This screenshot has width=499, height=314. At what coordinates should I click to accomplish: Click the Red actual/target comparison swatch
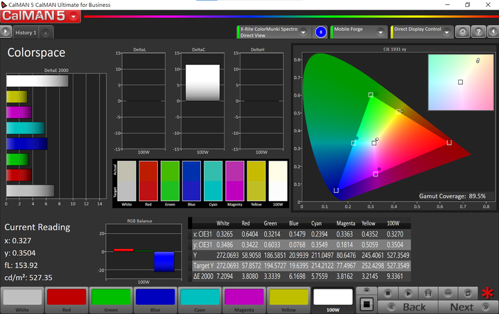pos(148,181)
